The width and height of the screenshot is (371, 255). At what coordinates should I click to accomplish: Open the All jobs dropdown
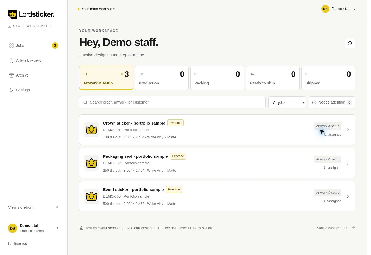pos(287,102)
